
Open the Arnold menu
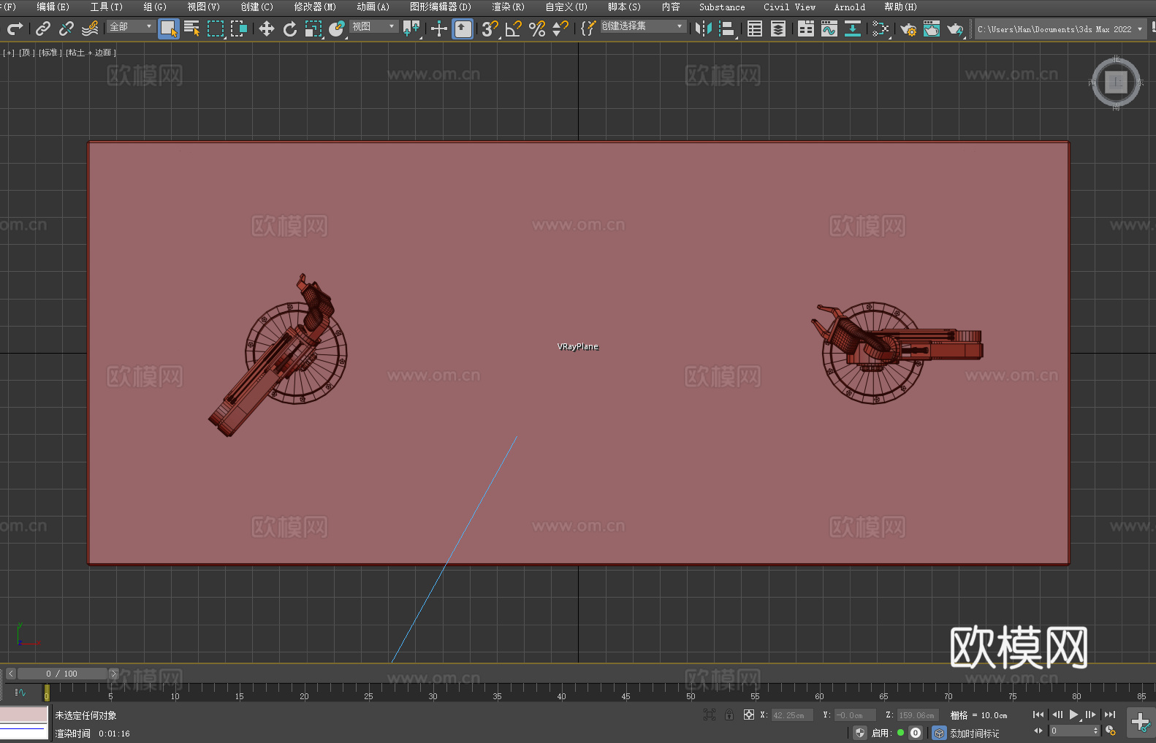point(849,7)
